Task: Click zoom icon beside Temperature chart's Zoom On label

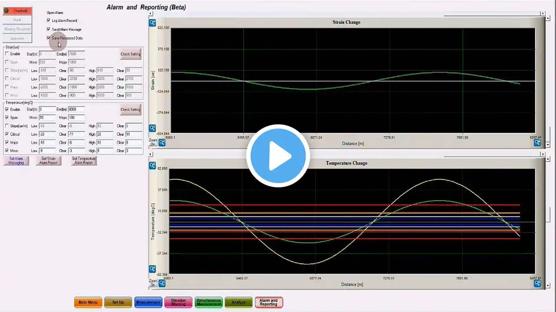Action: click(162, 283)
